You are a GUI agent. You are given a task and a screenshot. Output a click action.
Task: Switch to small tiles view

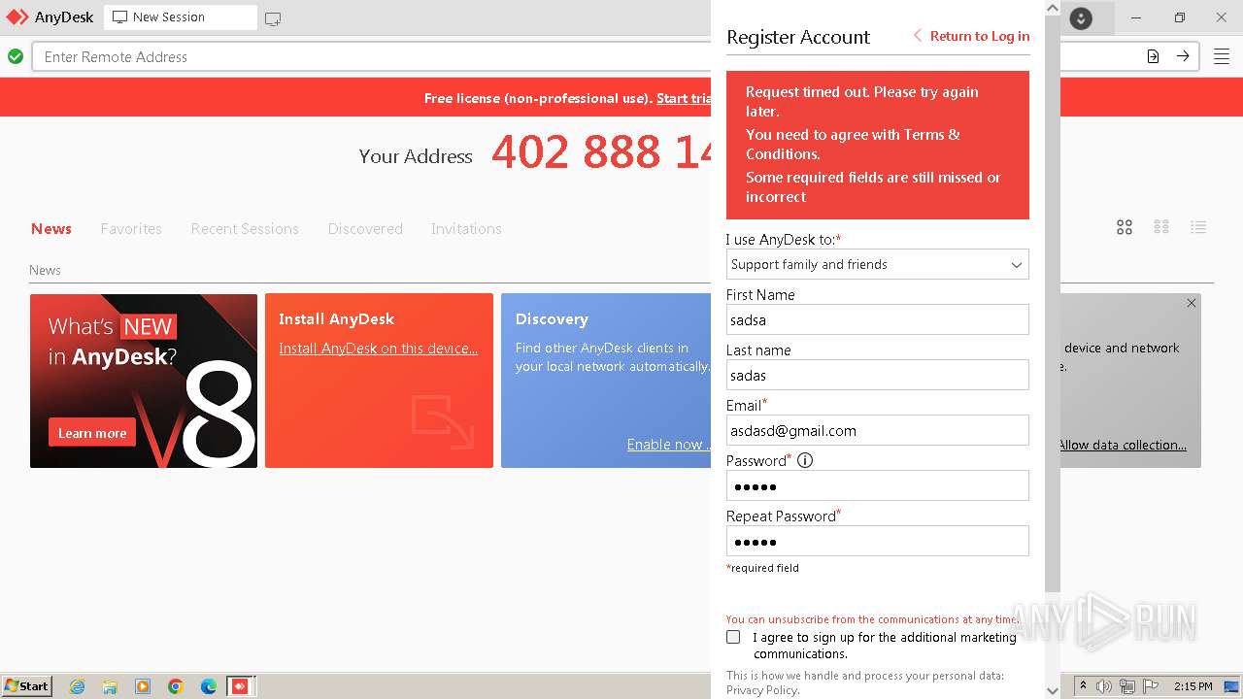point(1161,227)
